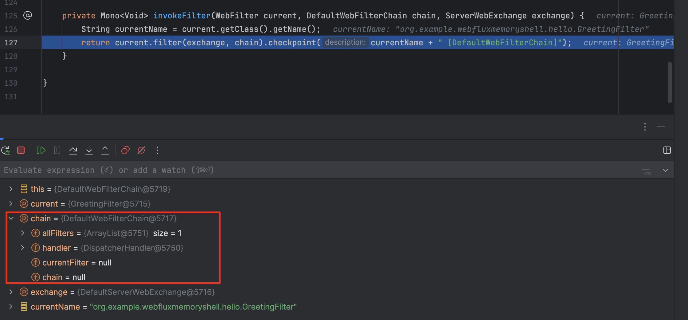Toggle Mute Breakpoints

coord(141,150)
